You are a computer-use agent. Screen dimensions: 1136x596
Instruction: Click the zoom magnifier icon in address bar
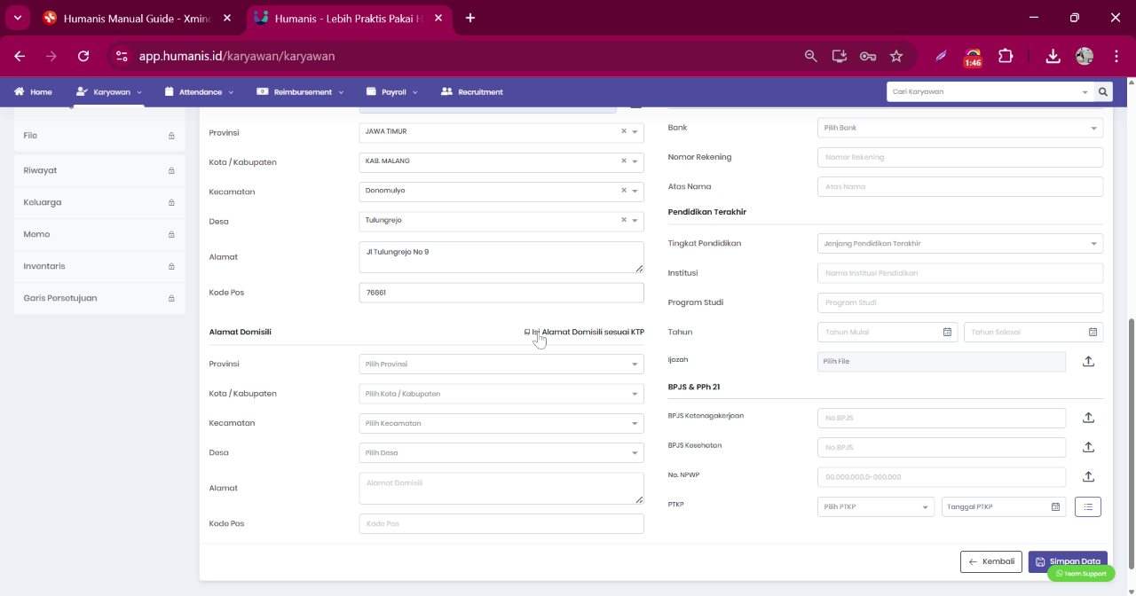810,56
